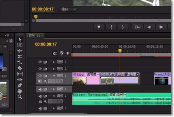Screen dimensions: 174x117
Task: Hide the 视频 3 track with eye icon
Action: coord(40,62)
